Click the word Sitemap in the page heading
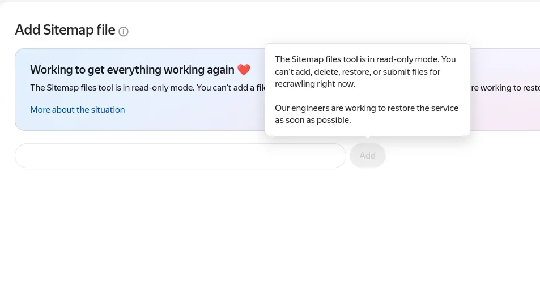 tap(68, 30)
